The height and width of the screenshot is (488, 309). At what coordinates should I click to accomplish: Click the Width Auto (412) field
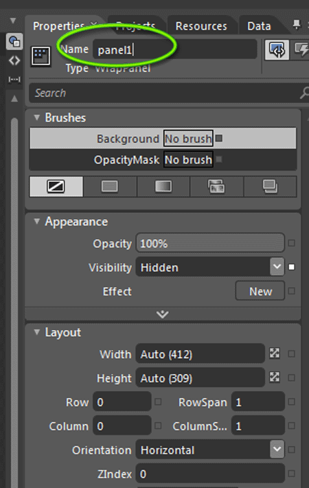[201, 354]
